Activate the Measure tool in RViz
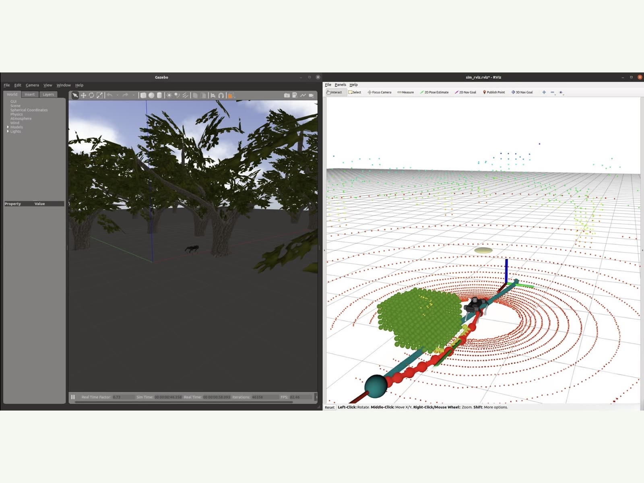Viewport: 644px width, 483px height. click(x=405, y=92)
